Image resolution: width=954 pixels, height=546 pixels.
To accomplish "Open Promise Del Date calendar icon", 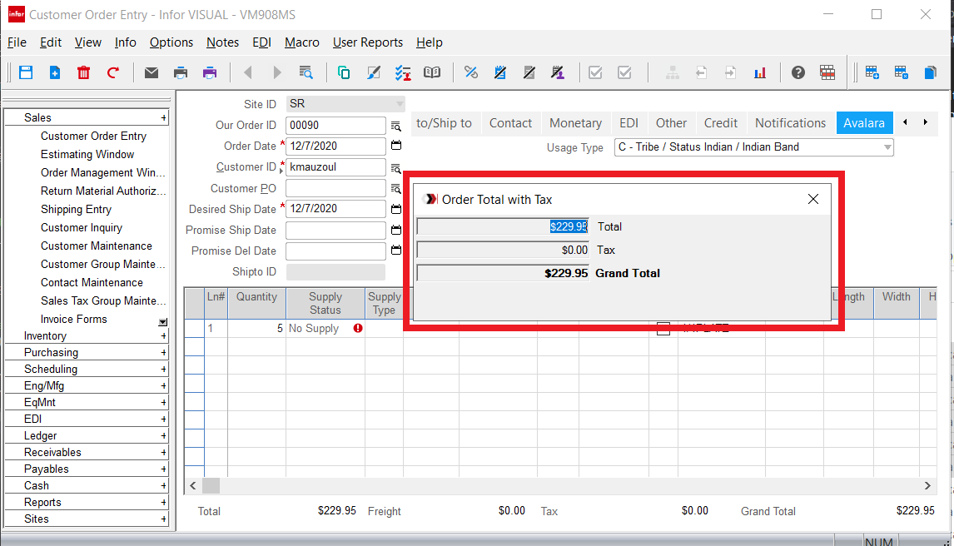I will pos(396,251).
